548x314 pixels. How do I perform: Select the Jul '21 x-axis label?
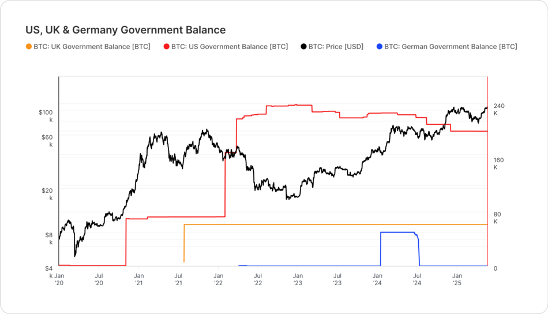[179, 279]
